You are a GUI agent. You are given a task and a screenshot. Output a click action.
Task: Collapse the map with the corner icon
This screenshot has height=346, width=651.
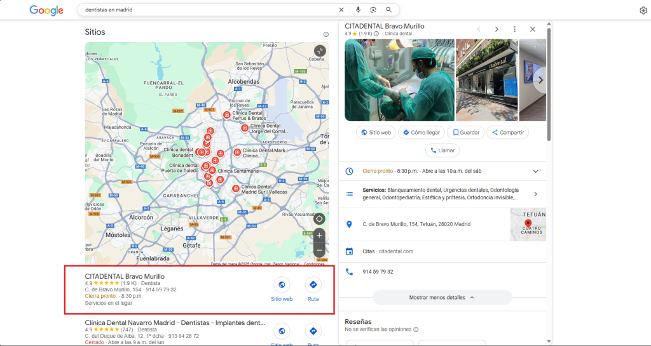click(320, 51)
